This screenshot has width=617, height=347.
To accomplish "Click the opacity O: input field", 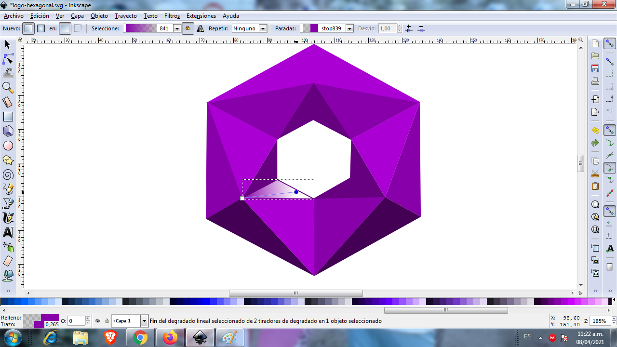I will (x=77, y=320).
